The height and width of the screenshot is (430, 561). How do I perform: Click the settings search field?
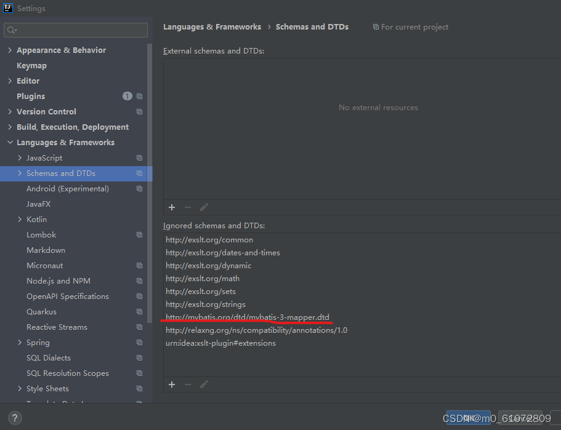tap(75, 30)
